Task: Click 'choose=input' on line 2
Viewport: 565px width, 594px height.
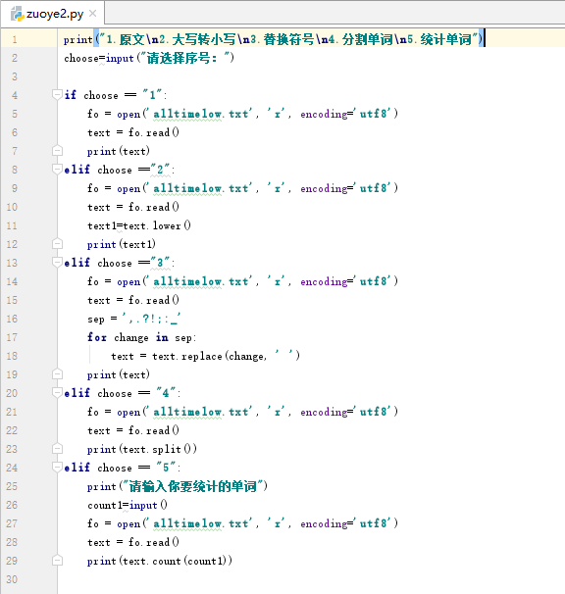Action: 99,58
